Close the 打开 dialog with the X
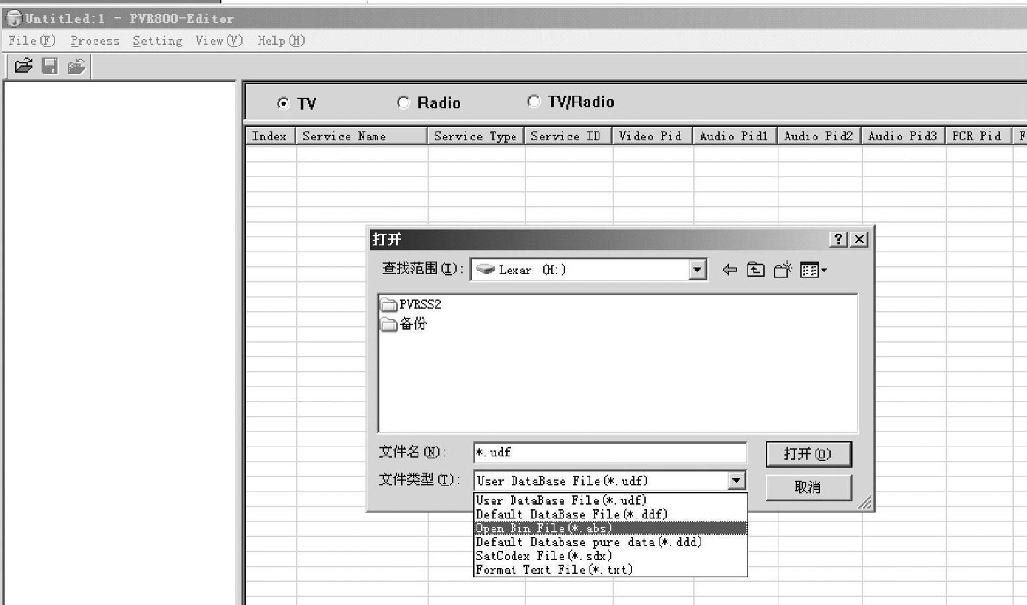This screenshot has height=605, width=1027. [859, 239]
